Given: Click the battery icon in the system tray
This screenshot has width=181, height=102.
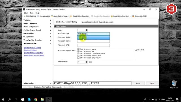Looking at the screenshot, I should coord(153,99).
